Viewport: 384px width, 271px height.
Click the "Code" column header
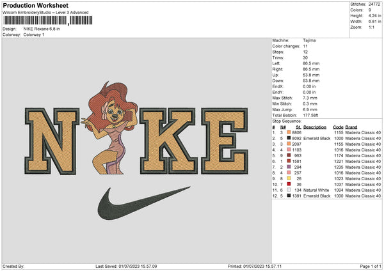(338, 127)
